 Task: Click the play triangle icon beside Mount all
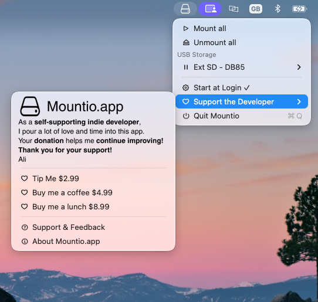[x=186, y=28]
